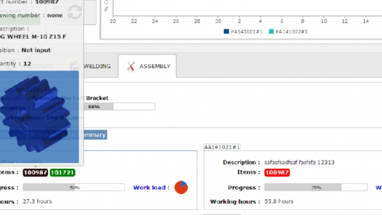Click the blue gear wheel 3D thumbnail

(x=39, y=117)
